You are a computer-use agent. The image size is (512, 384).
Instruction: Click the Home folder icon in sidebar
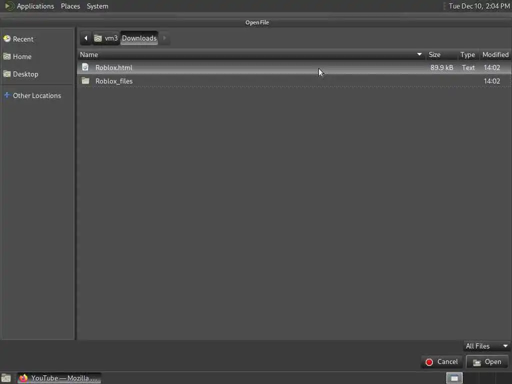pyautogui.click(x=7, y=56)
